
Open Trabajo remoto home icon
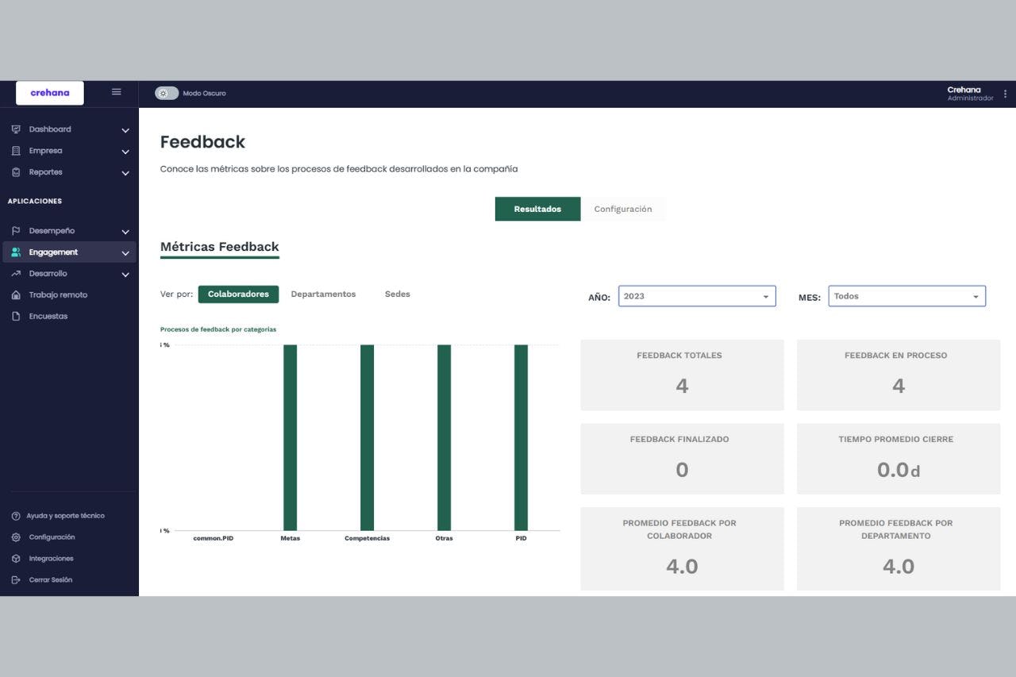click(16, 295)
